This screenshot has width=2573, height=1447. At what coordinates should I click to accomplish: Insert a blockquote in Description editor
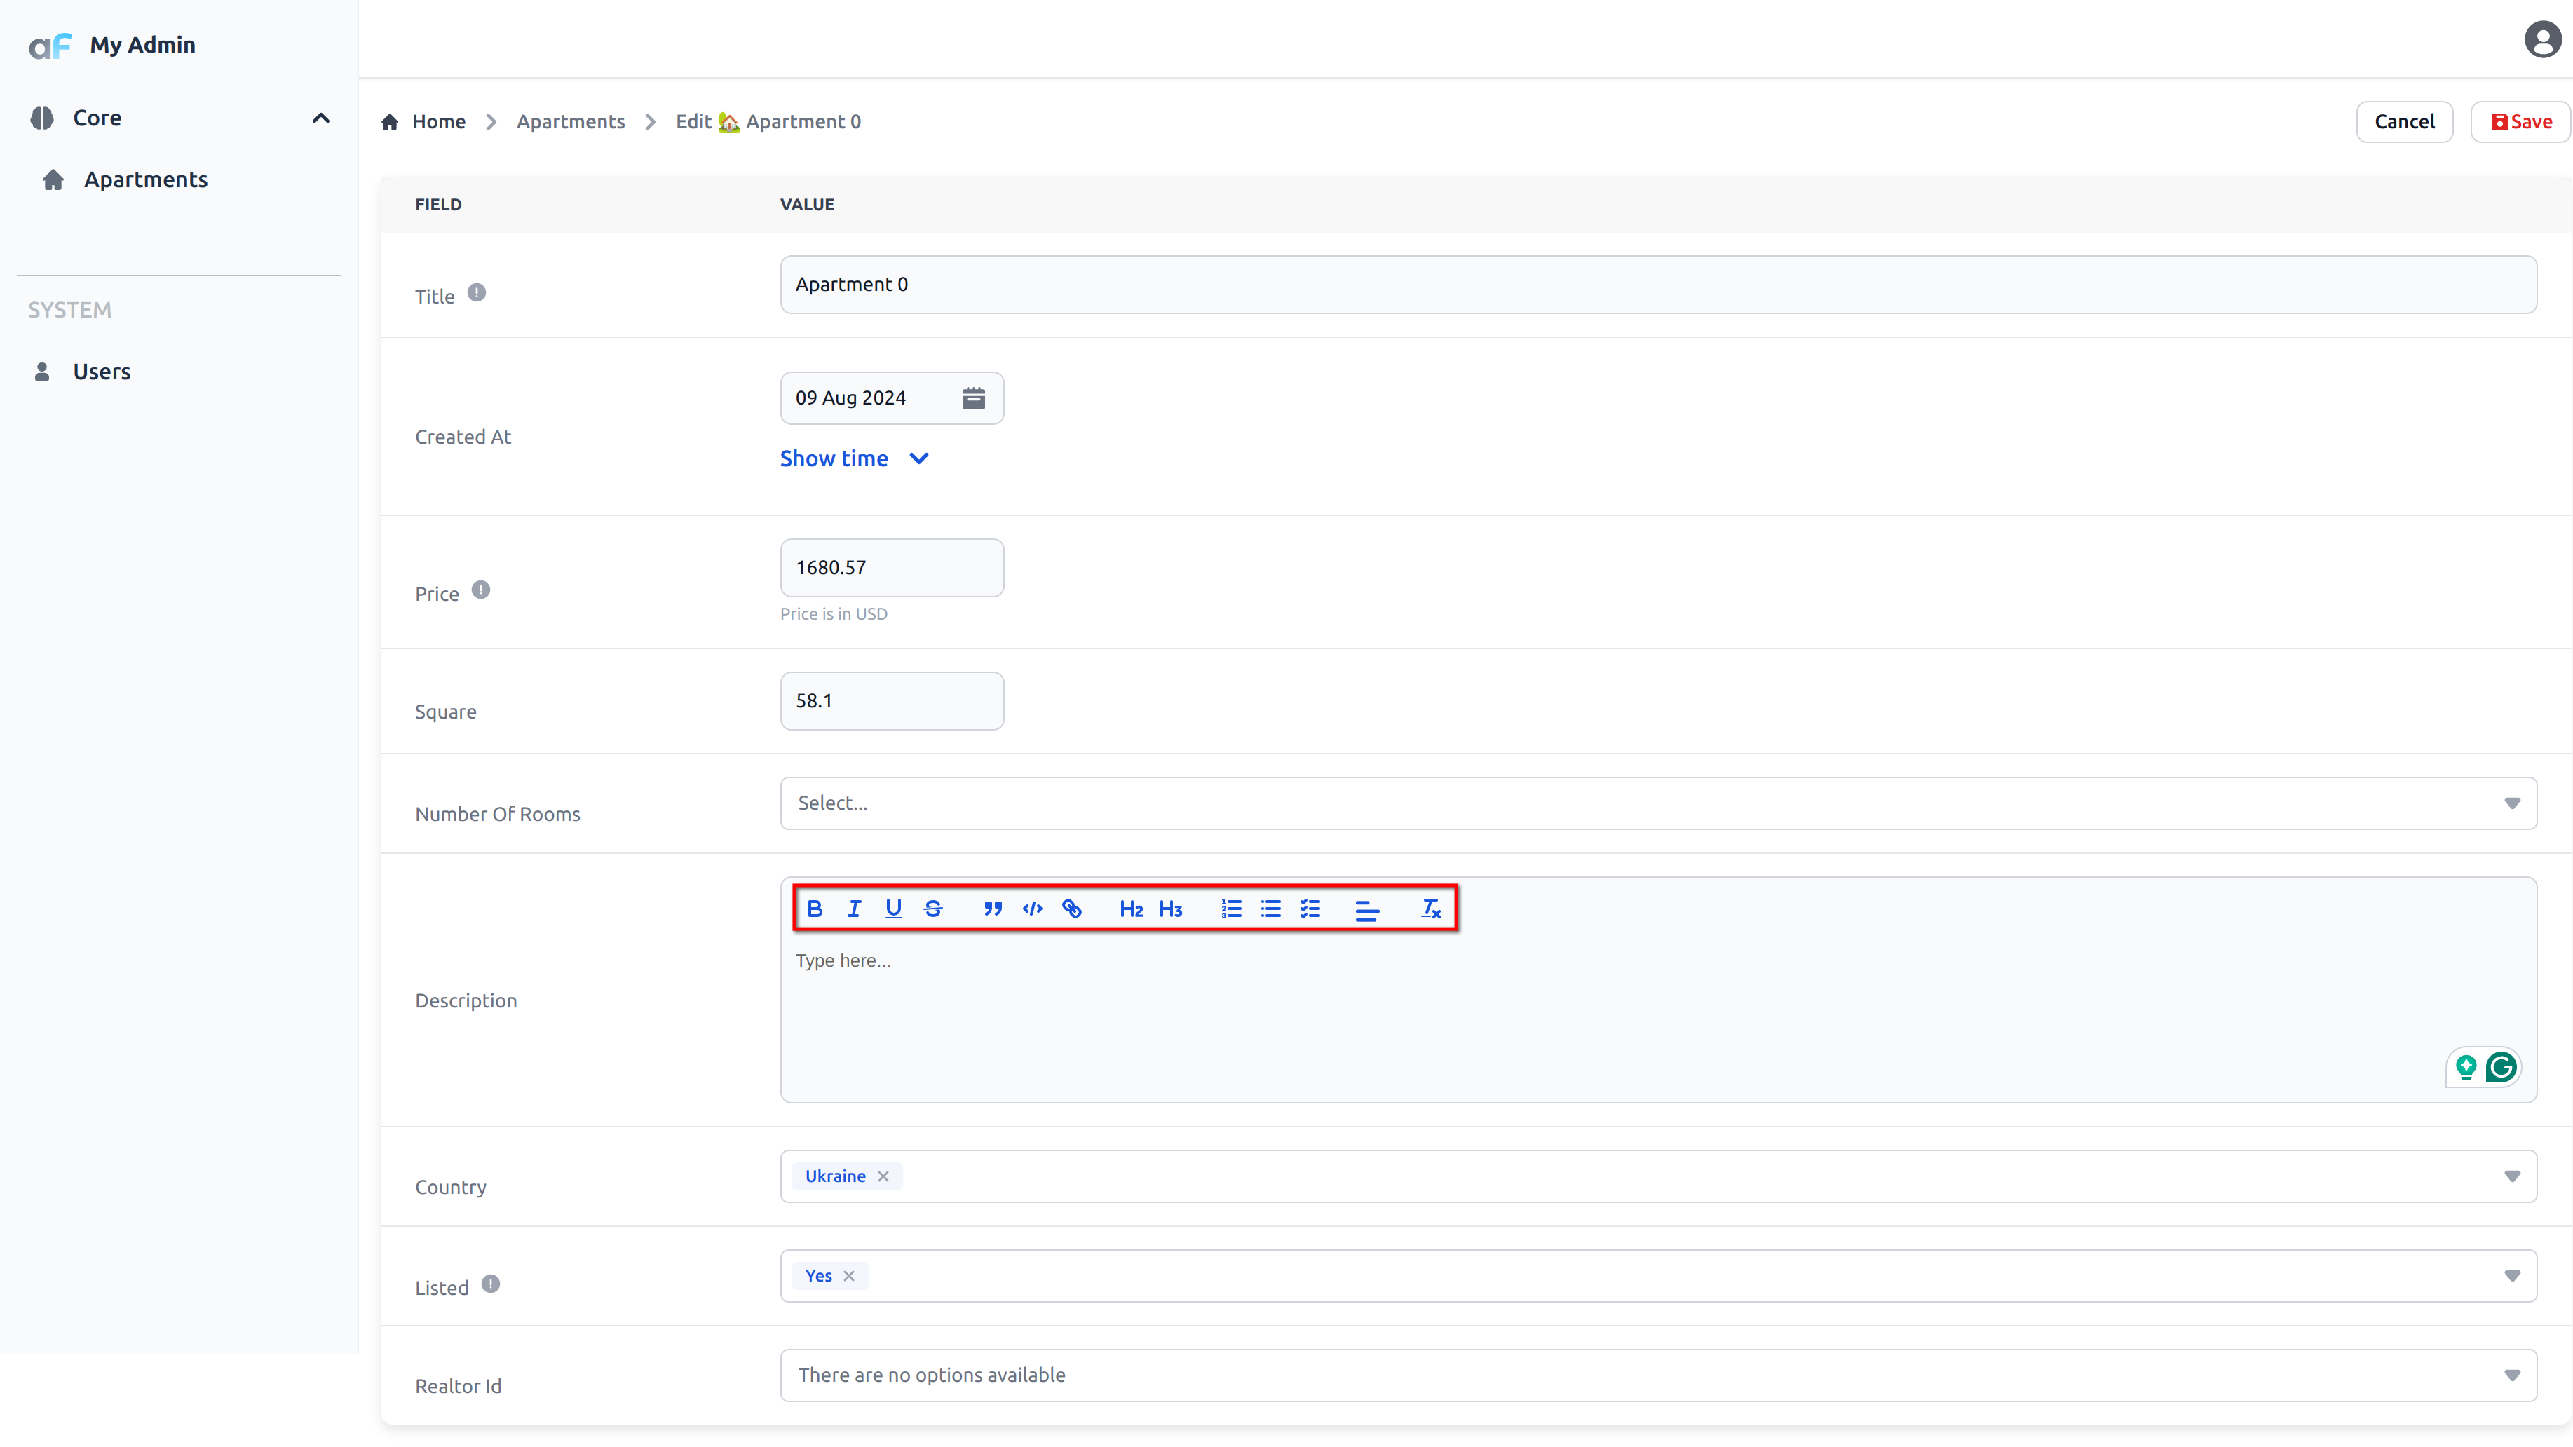click(x=993, y=909)
